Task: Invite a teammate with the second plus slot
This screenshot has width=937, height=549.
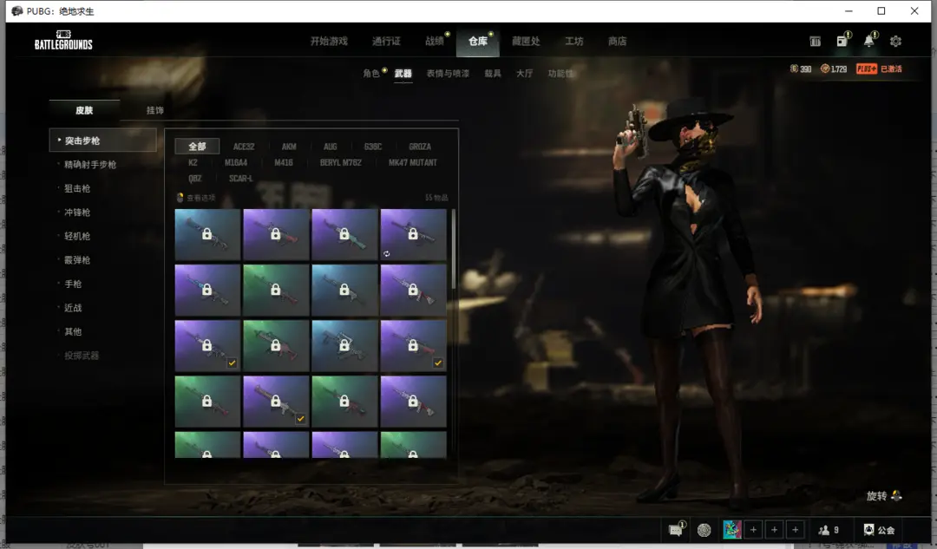Action: pyautogui.click(x=774, y=530)
